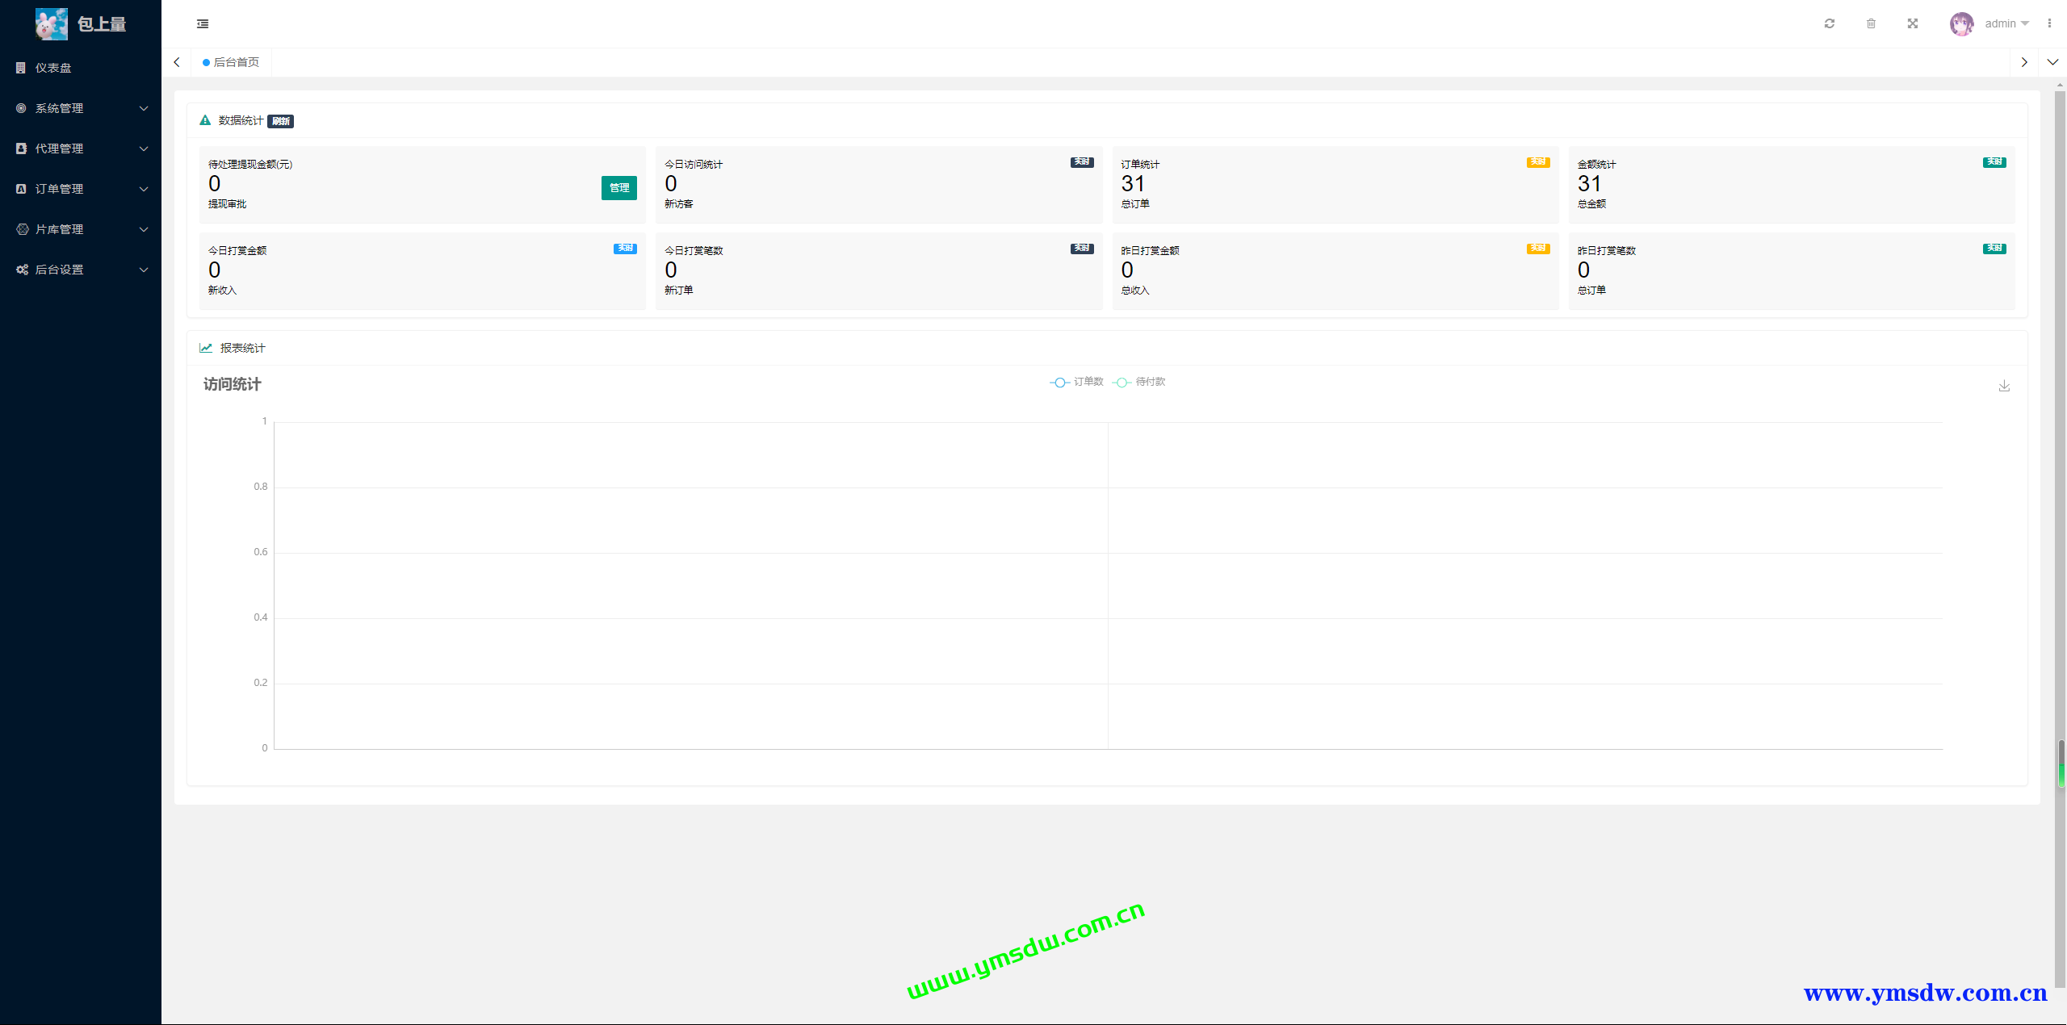The width and height of the screenshot is (2067, 1025).
Task: Click the refresh icon in top bar
Action: [x=1830, y=23]
